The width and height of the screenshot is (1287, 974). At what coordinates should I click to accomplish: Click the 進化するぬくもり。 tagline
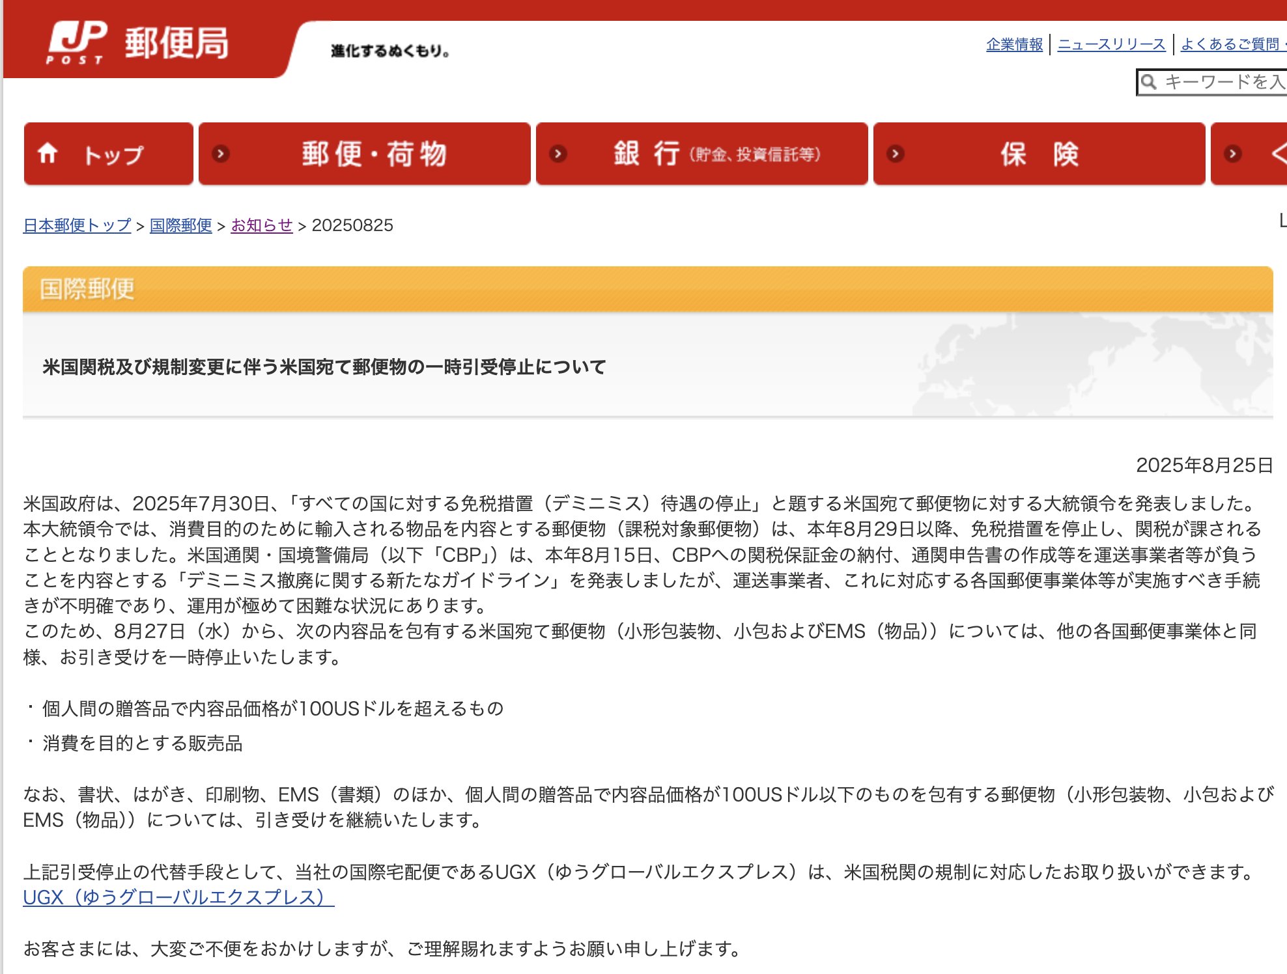pos(390,51)
